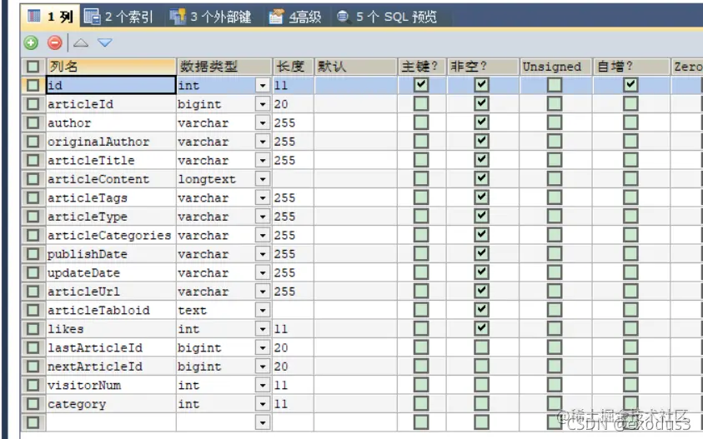Enable Unsigned checkbox for visitorNum
This screenshot has width=703, height=439.
pyautogui.click(x=555, y=385)
